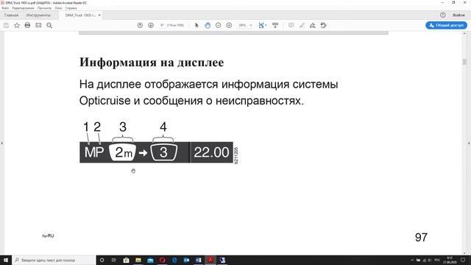Open the Просмотр menu
Image resolution: width=471 pixels, height=265 pixels.
tap(44, 8)
